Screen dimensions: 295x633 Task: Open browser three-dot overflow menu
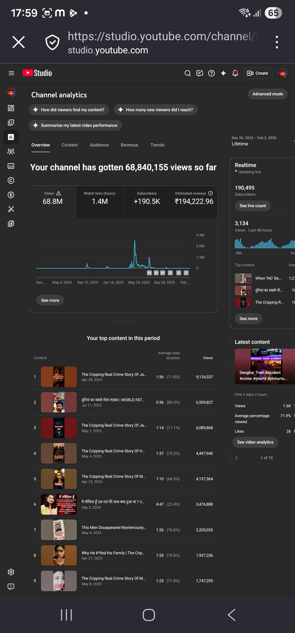277,42
